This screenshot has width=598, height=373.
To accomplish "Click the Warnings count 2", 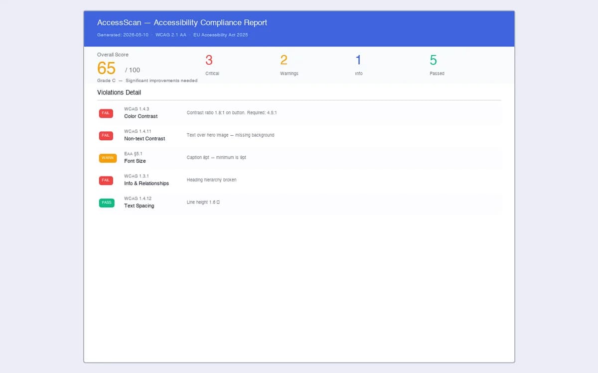I will [x=284, y=60].
